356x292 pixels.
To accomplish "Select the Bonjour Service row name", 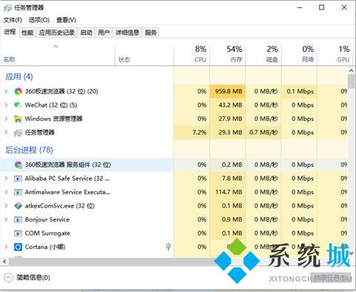I will pos(47,219).
